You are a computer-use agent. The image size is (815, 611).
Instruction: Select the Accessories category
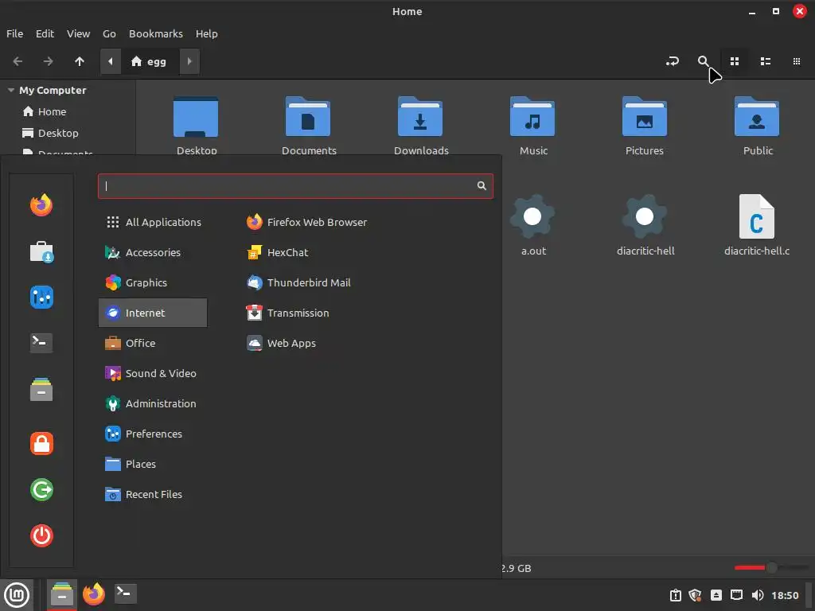(x=153, y=252)
